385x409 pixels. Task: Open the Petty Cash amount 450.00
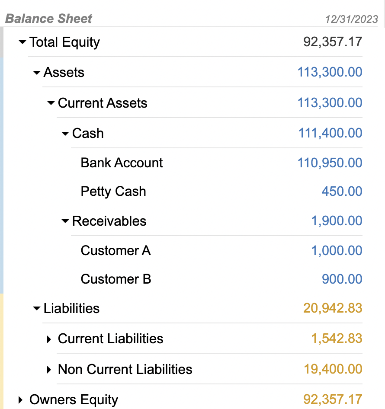(342, 191)
